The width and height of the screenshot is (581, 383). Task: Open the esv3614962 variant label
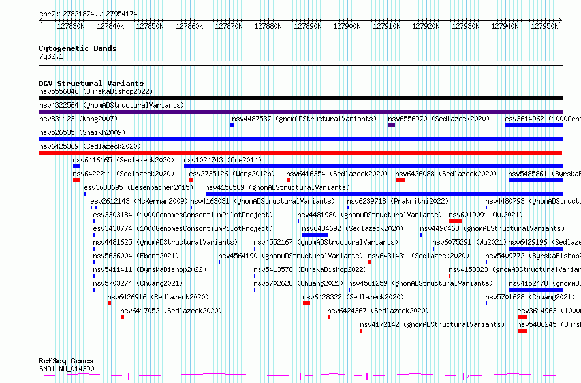[543, 119]
